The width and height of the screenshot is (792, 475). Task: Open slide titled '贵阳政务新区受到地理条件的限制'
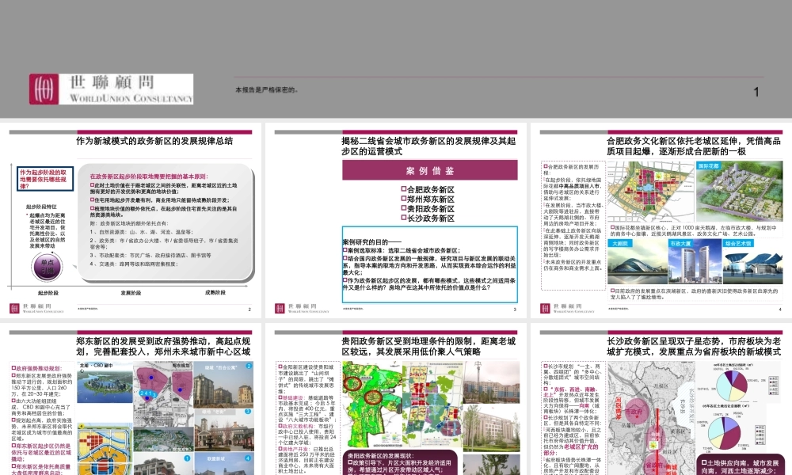(396, 401)
